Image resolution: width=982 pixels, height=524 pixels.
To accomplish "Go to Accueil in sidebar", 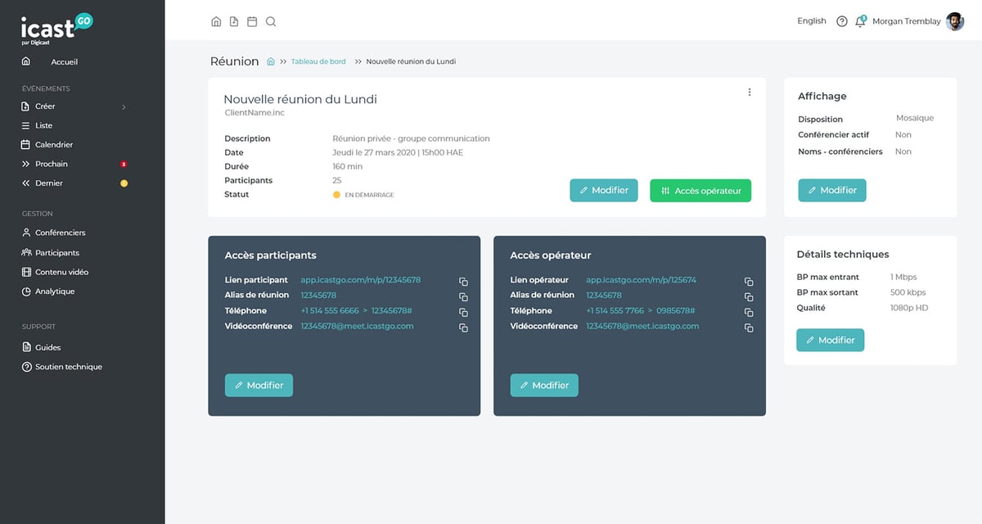I will [x=64, y=62].
